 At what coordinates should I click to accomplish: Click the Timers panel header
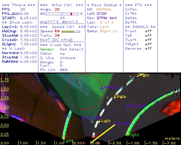coord(18,5)
